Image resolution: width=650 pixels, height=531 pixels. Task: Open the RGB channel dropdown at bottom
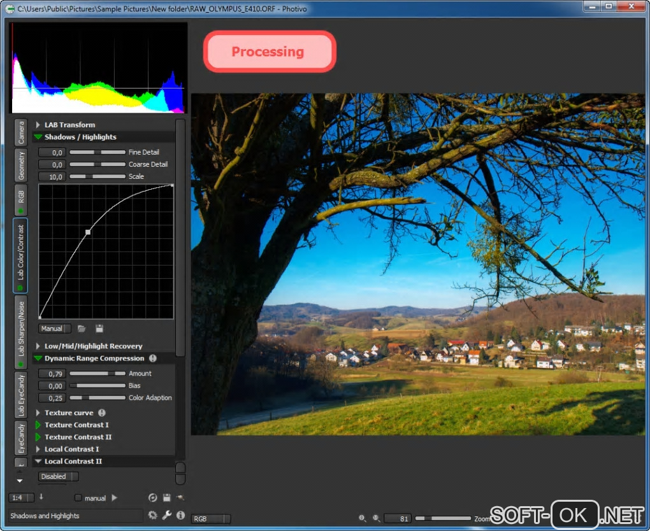click(x=211, y=518)
